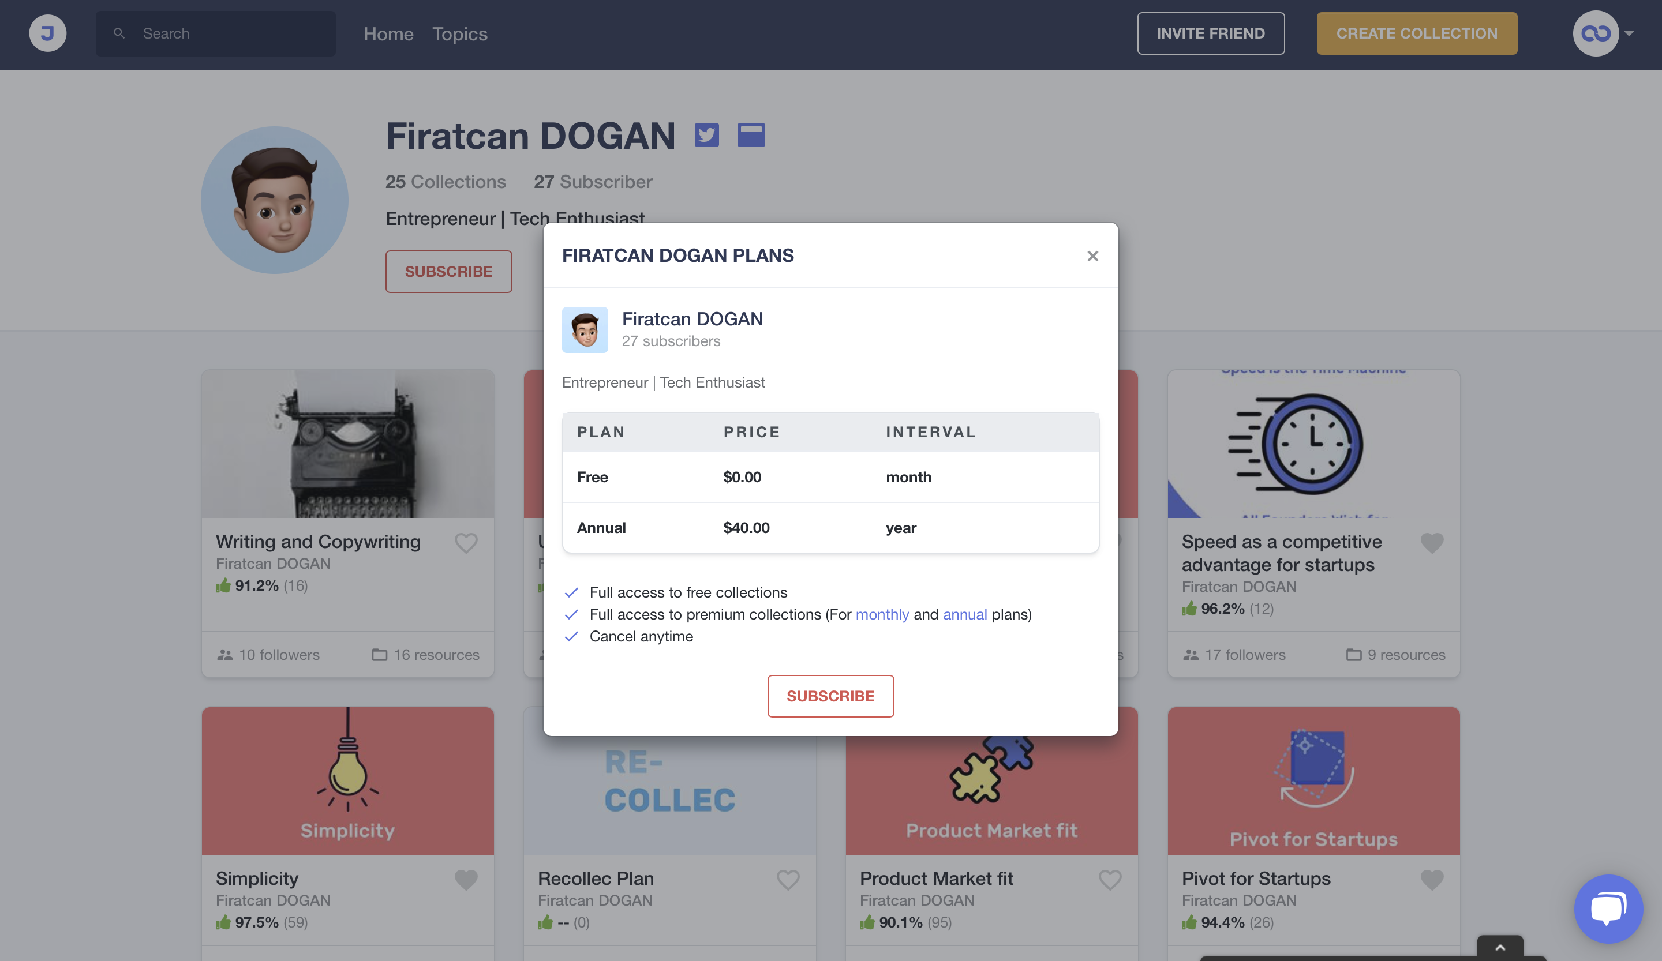Close the Firatcan Dogan Plans dialog
Screen dimensions: 1662x961
[1092, 256]
